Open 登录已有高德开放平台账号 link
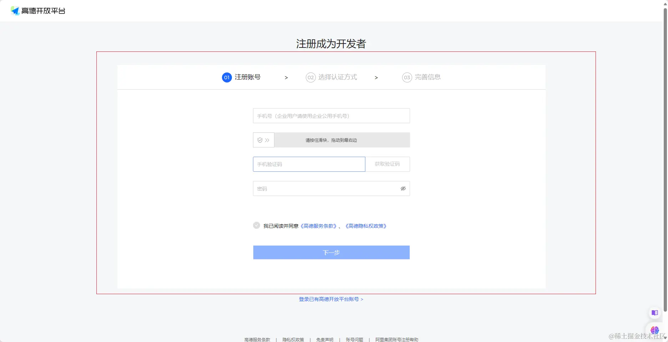 click(331, 299)
